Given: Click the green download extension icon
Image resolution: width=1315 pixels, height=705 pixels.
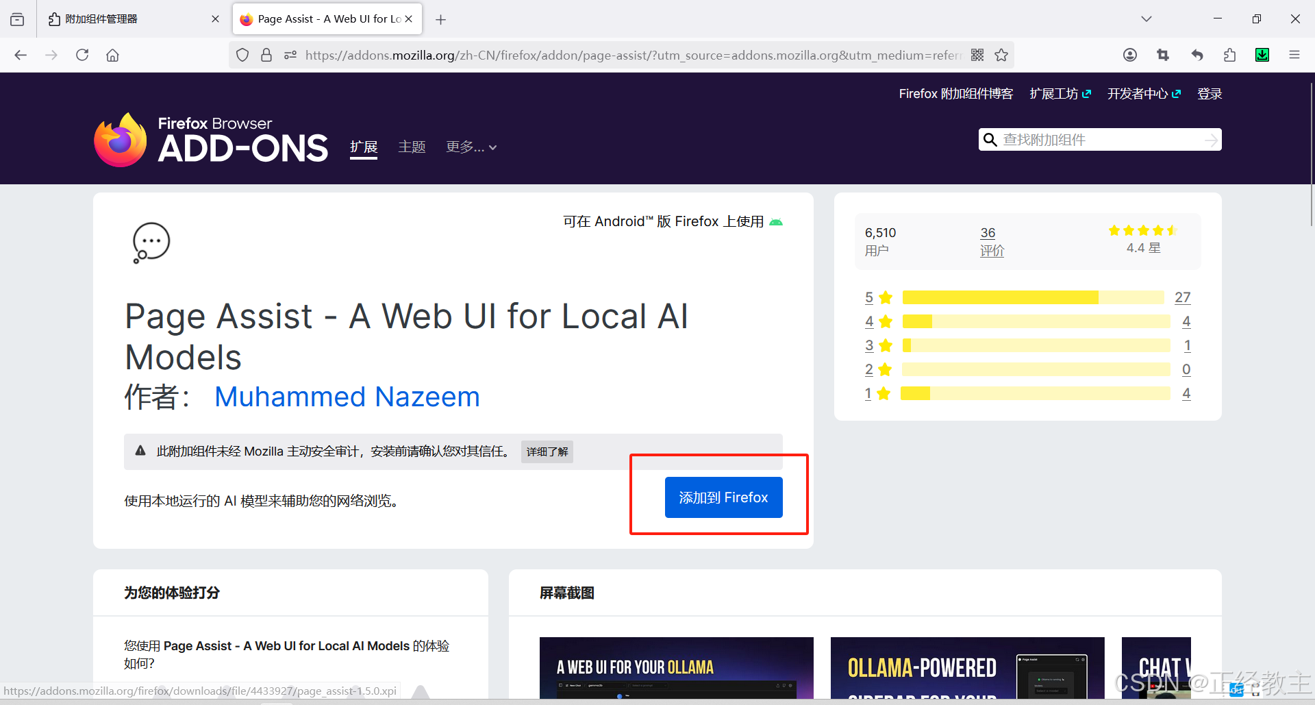Looking at the screenshot, I should pos(1262,55).
